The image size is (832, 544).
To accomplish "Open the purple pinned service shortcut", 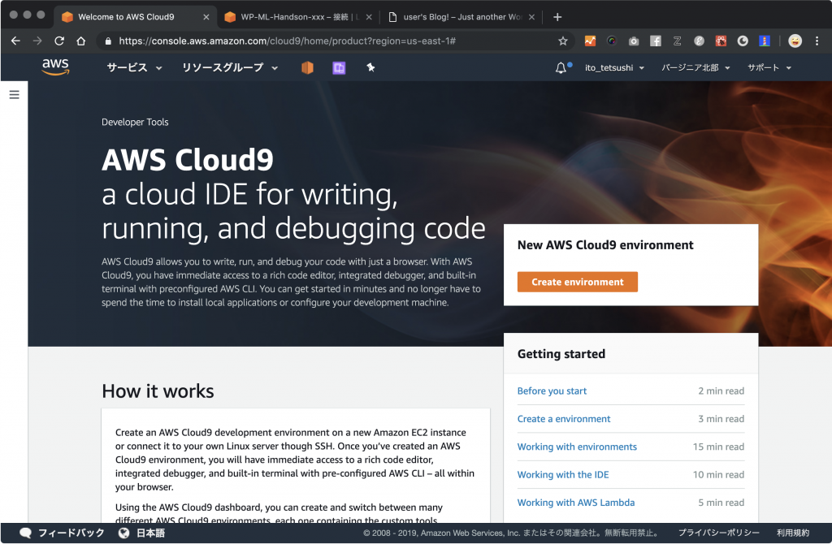I will 339,68.
